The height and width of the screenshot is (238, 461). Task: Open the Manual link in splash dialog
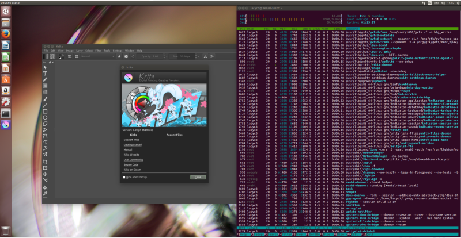[x=128, y=149]
